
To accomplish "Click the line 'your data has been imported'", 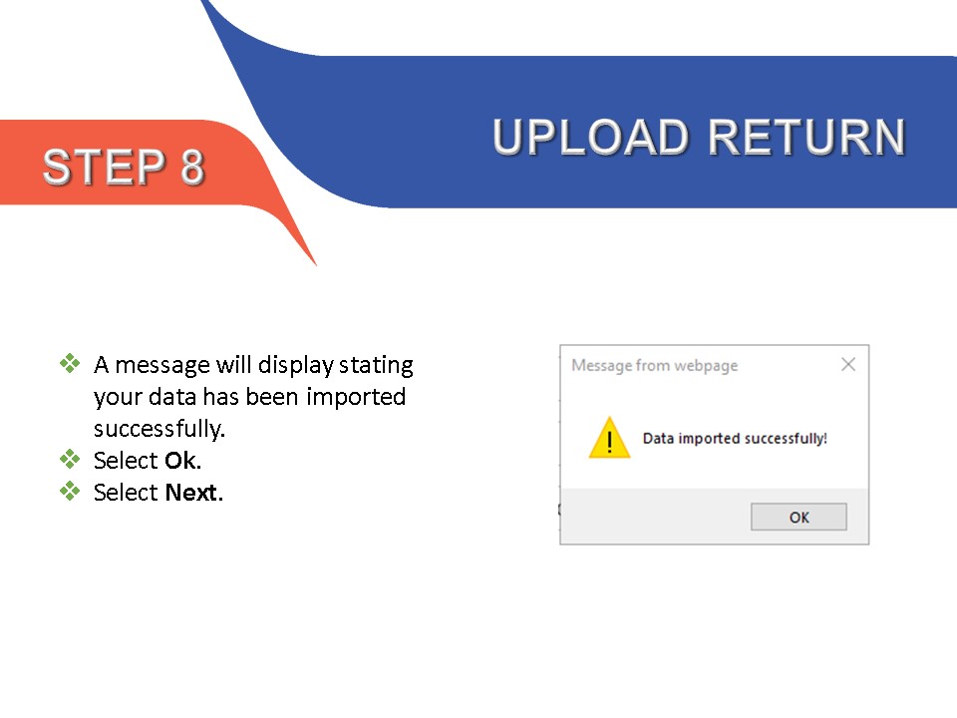I will (249, 397).
